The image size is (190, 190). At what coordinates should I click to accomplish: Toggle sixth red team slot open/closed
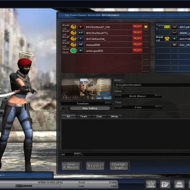pos(146,57)
